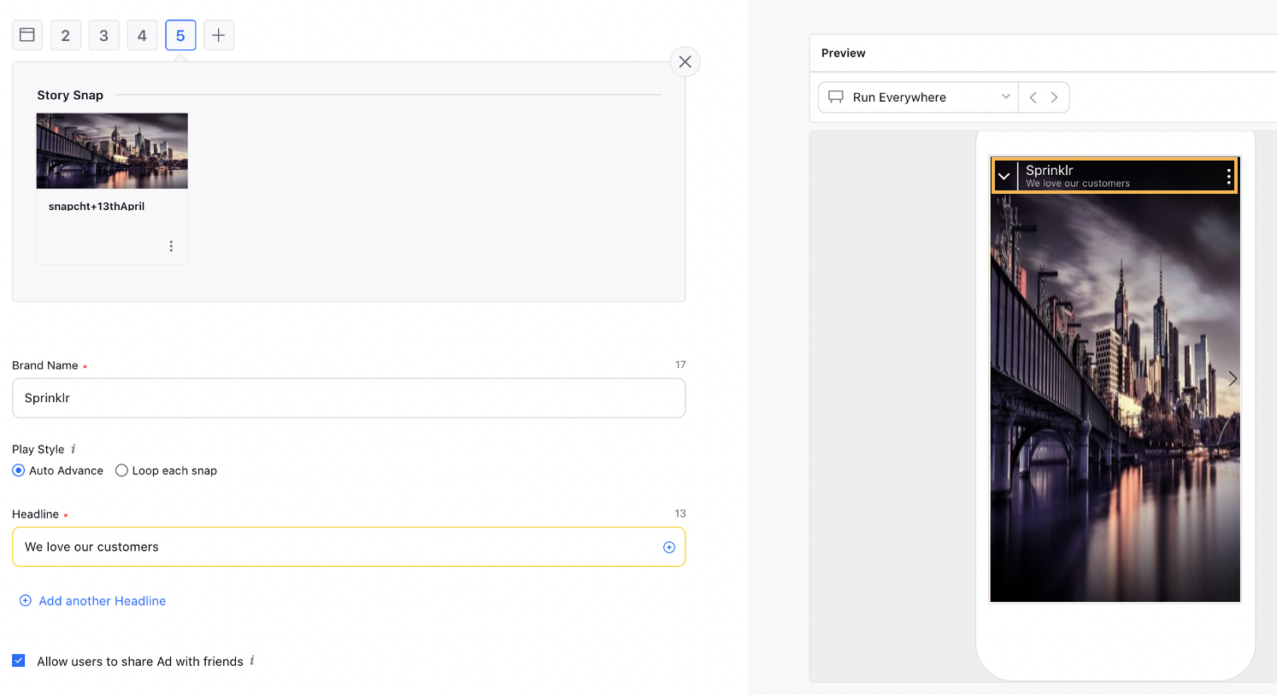This screenshot has height=695, width=1277.
Task: Switch to snap tab 4
Action: 142,35
